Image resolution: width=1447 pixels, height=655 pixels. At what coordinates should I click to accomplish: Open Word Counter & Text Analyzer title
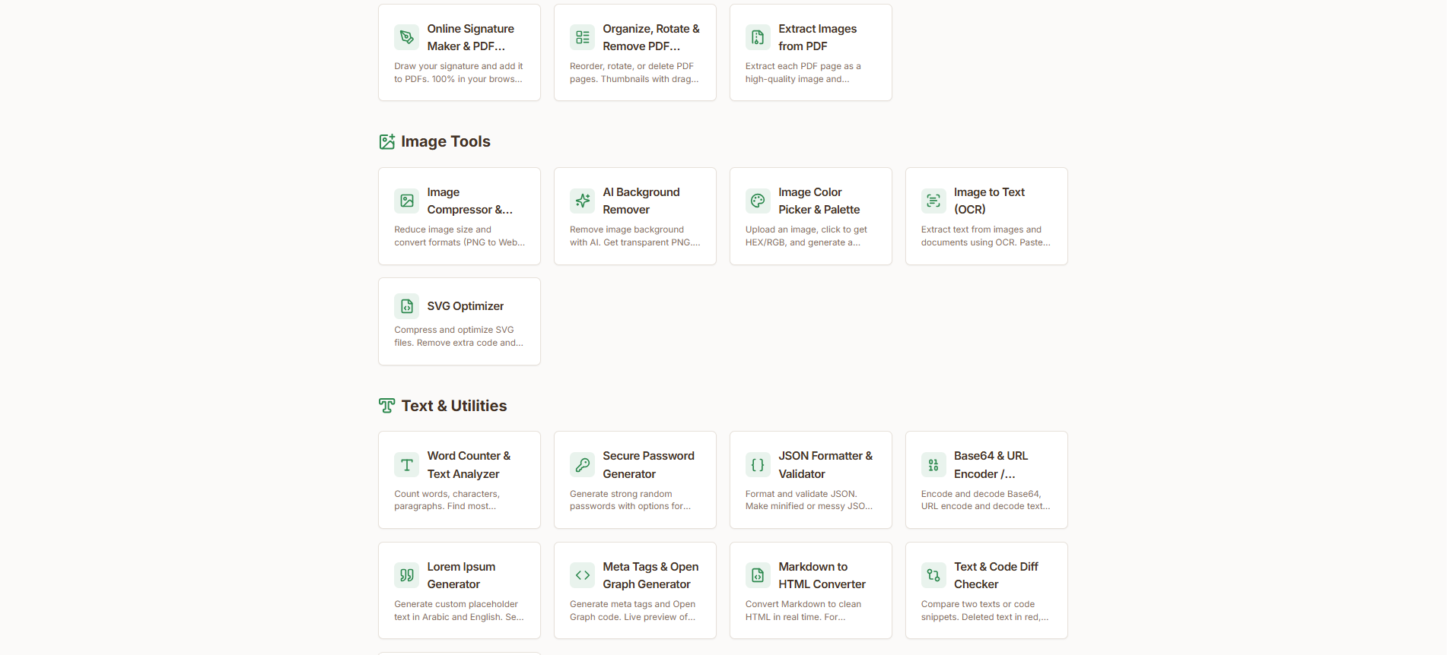click(x=469, y=465)
